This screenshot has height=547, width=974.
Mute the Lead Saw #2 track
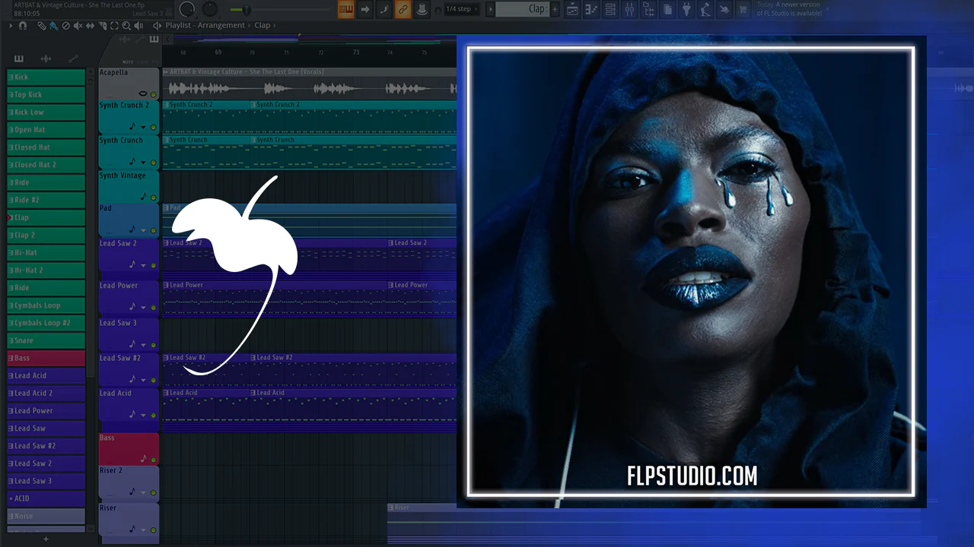click(x=153, y=379)
